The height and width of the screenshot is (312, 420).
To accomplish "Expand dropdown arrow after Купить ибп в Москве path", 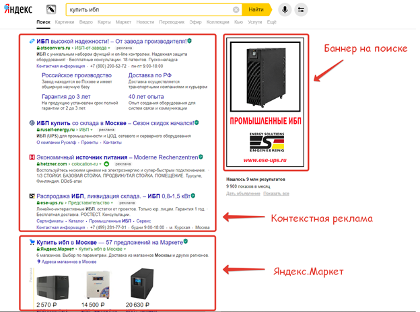I will click(x=125, y=249).
